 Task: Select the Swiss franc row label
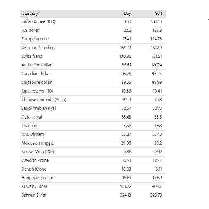[32, 56]
